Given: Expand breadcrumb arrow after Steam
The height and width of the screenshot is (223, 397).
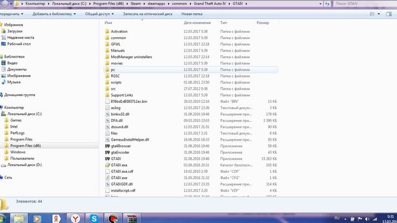Looking at the screenshot, I should 145,4.
